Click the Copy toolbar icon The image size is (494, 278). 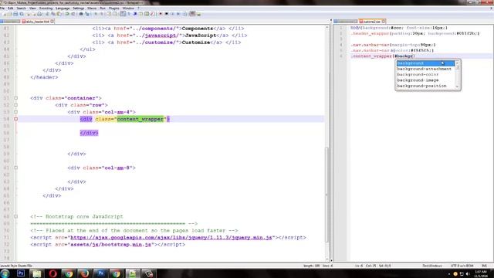(53, 14)
